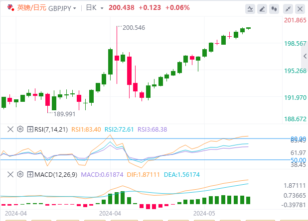Viewport: 308px width, 221px height.
Task: Click the 2024-05 date axis label
Action: click(x=205, y=212)
